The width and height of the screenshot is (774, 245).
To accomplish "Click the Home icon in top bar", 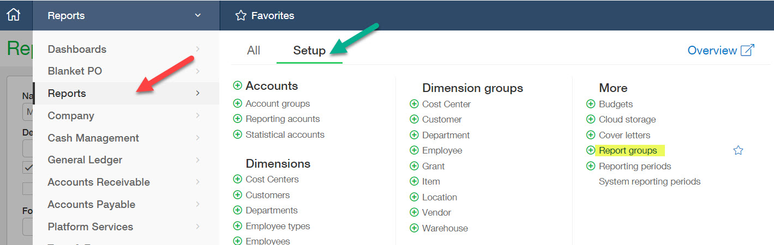I will pyautogui.click(x=13, y=15).
